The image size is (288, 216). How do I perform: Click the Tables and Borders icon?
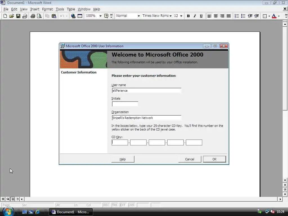[80, 16]
